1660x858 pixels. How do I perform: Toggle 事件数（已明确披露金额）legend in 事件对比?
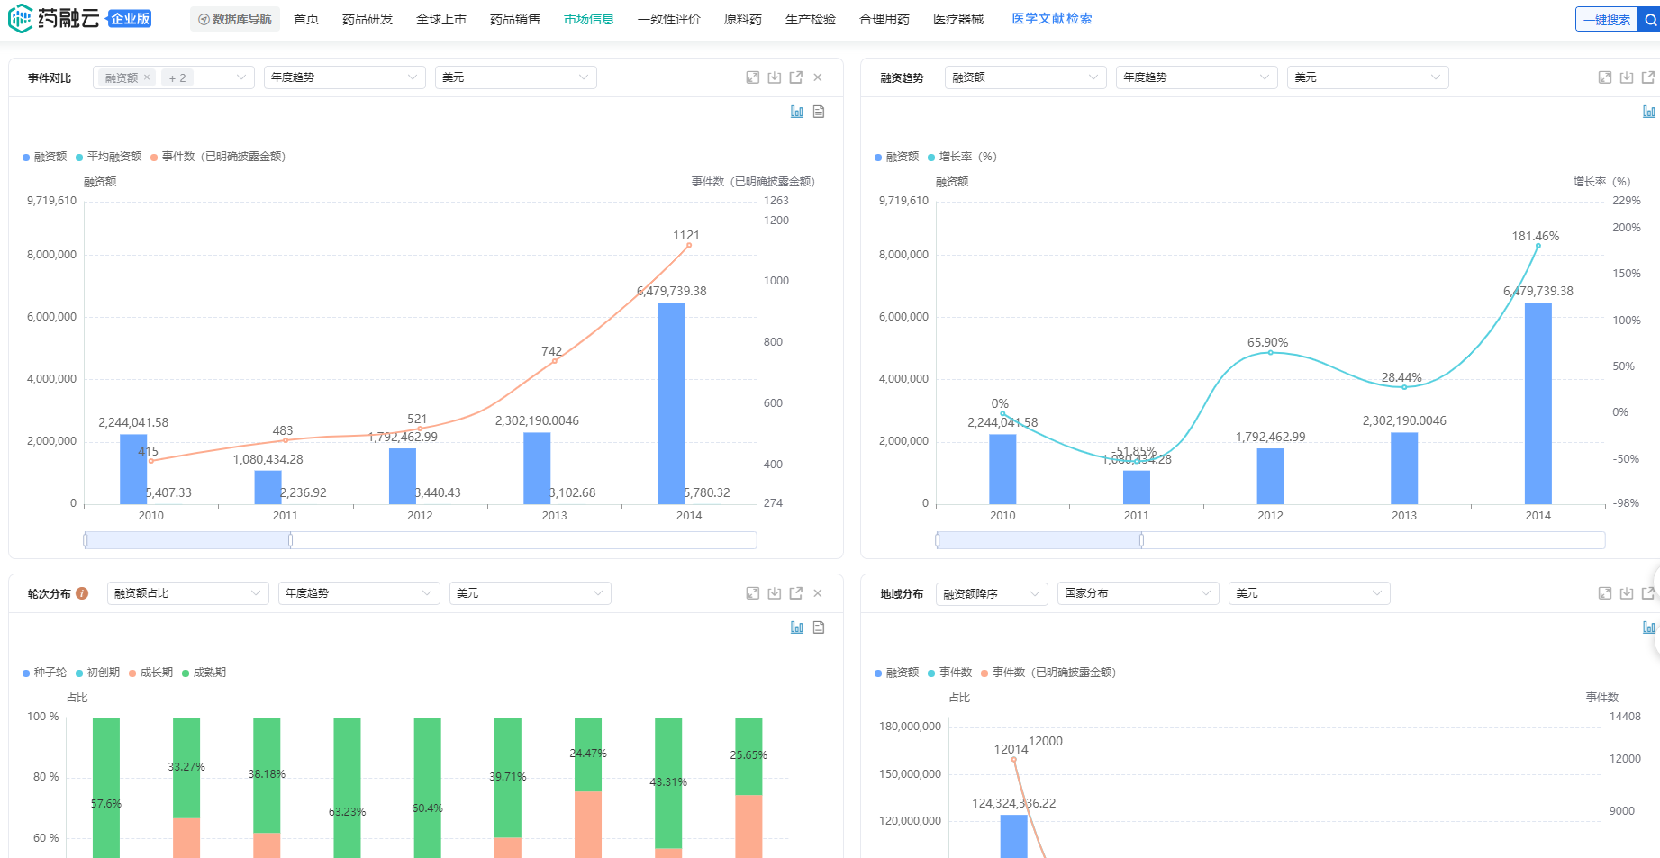[x=218, y=157]
